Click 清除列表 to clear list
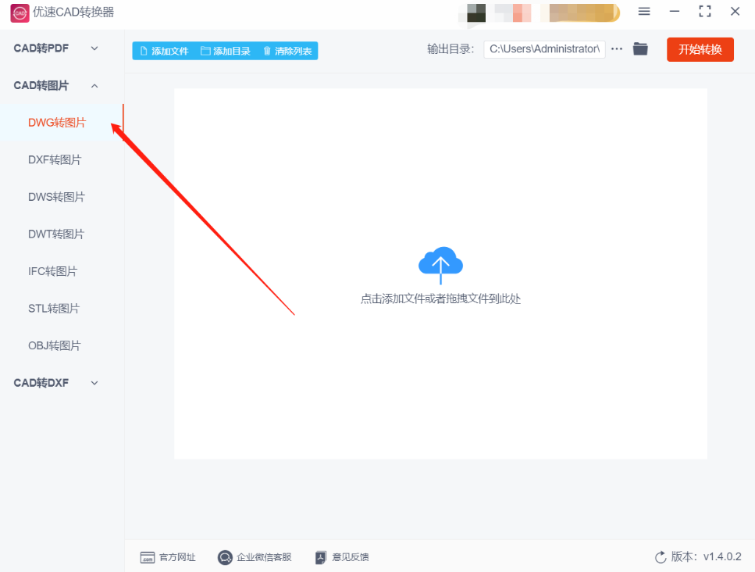The height and width of the screenshot is (572, 755). [287, 51]
